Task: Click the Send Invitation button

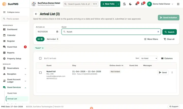Action: click(x=169, y=17)
